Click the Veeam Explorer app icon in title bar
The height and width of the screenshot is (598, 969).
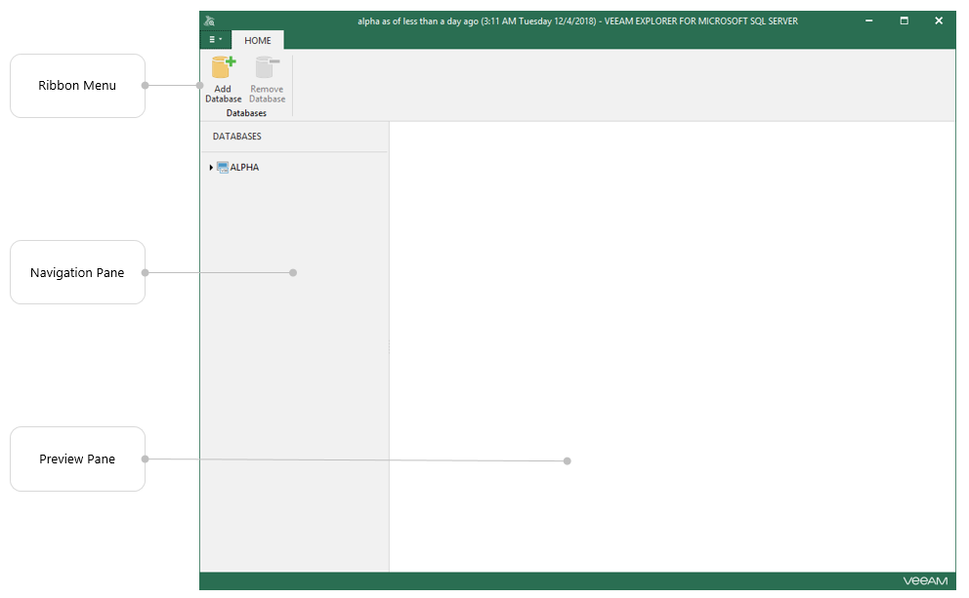[x=209, y=21]
